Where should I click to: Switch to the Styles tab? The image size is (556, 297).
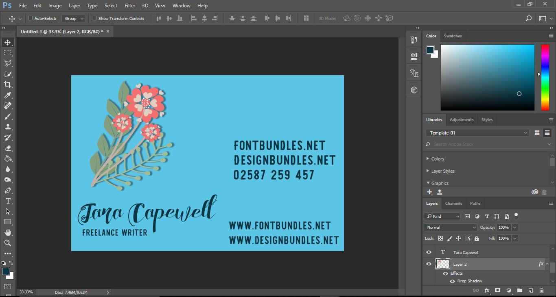click(487, 119)
